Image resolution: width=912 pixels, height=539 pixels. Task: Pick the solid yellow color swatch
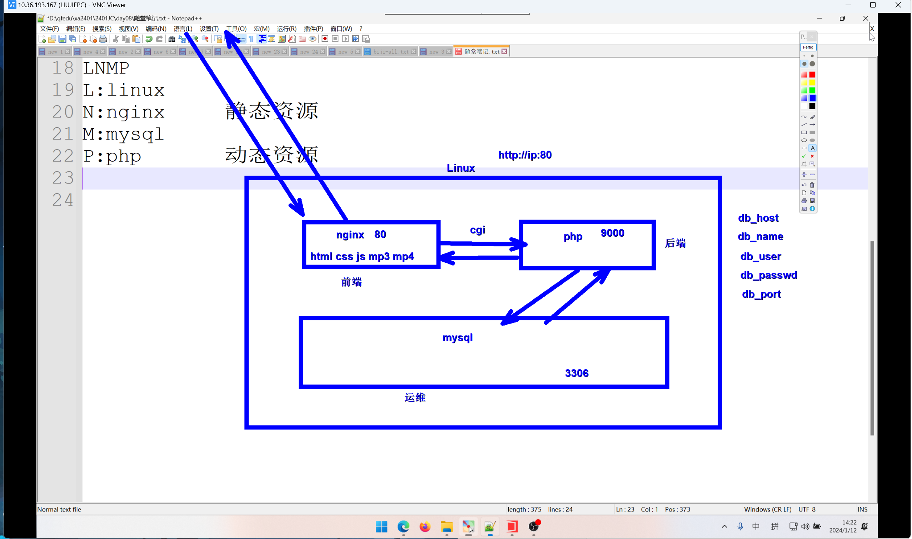[x=812, y=82]
